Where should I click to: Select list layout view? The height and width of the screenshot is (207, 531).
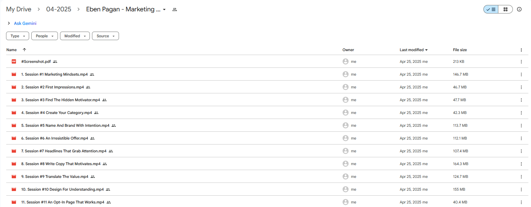pos(491,10)
